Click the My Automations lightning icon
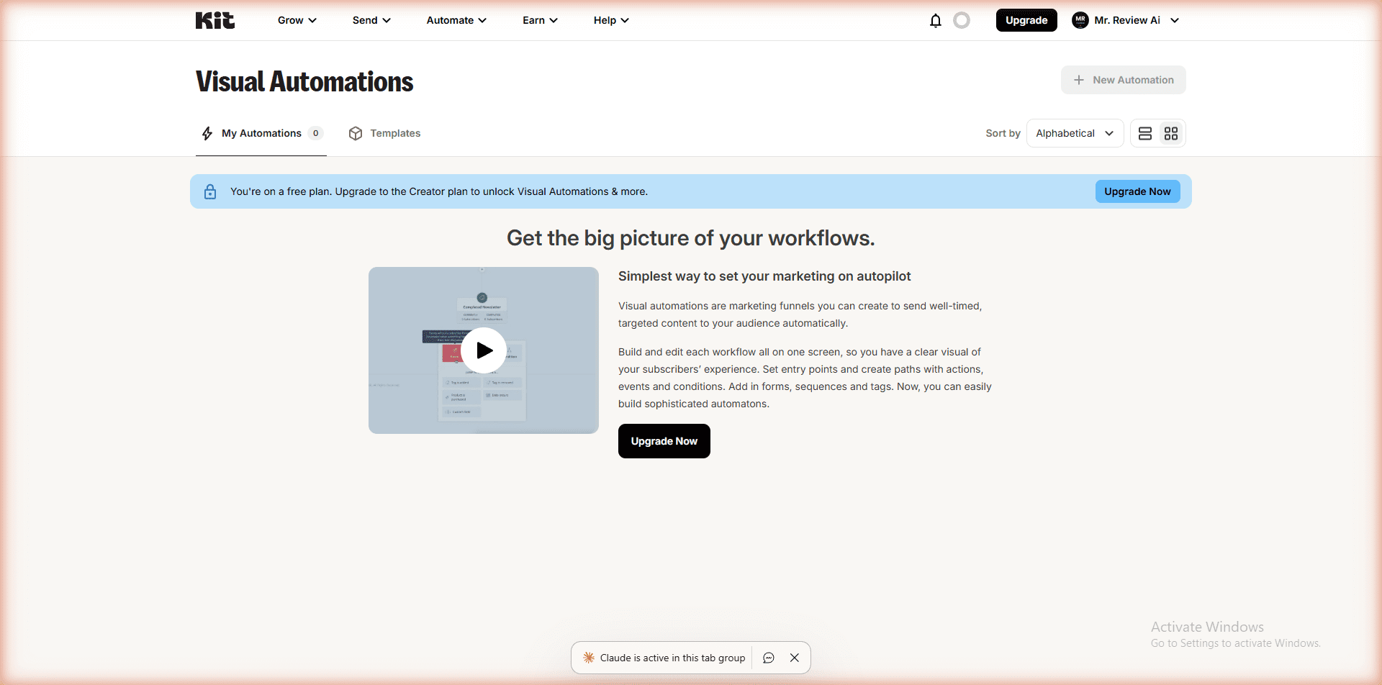 point(207,133)
